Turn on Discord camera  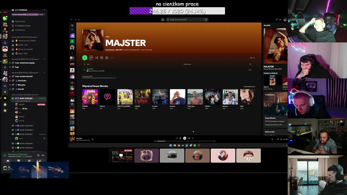(8, 161)
